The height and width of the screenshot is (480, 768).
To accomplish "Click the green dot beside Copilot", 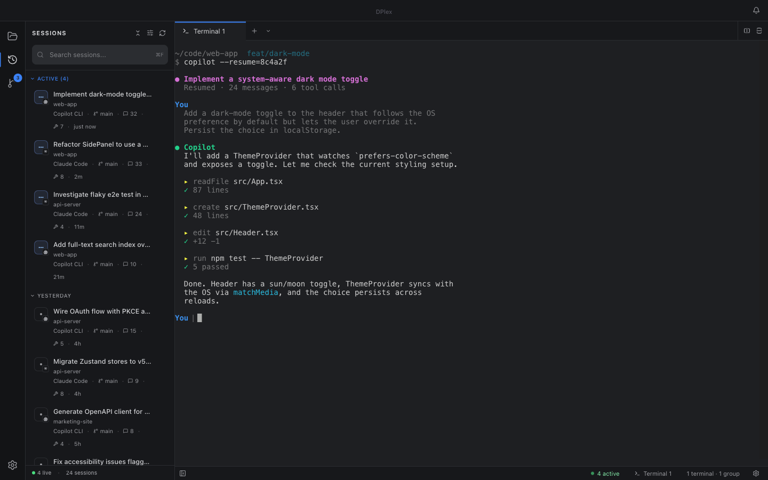I will tap(177, 148).
